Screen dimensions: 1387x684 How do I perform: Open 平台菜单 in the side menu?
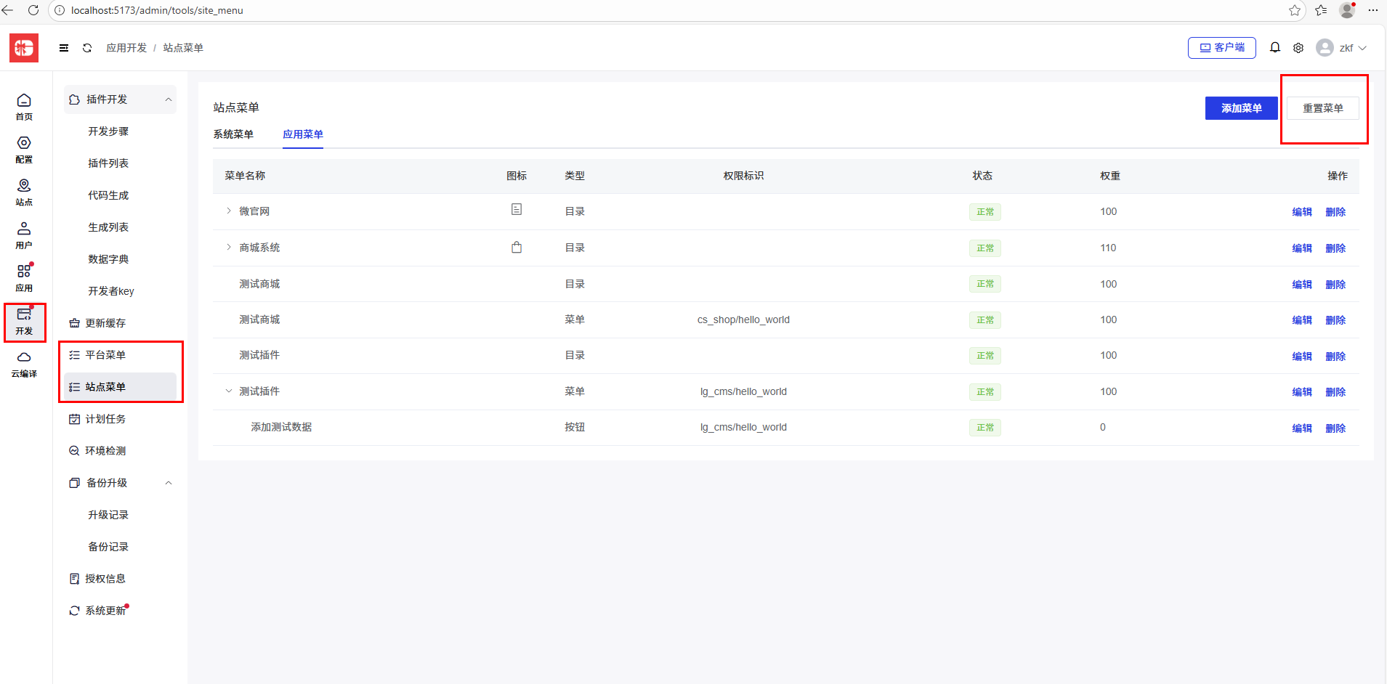[x=106, y=355]
